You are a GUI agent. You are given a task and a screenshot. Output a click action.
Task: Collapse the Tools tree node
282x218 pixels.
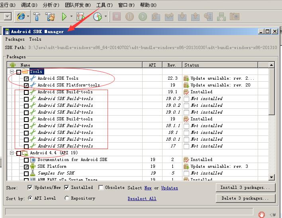(x=12, y=72)
